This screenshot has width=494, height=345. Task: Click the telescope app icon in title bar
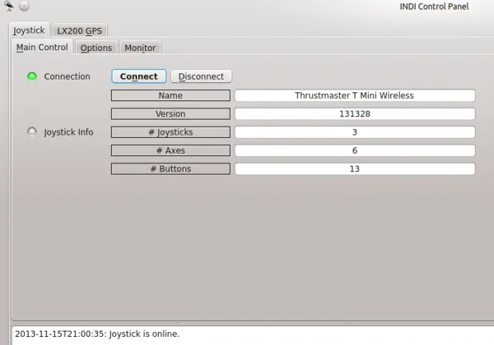[8, 6]
